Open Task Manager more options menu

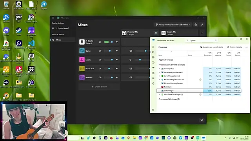click(x=247, y=47)
